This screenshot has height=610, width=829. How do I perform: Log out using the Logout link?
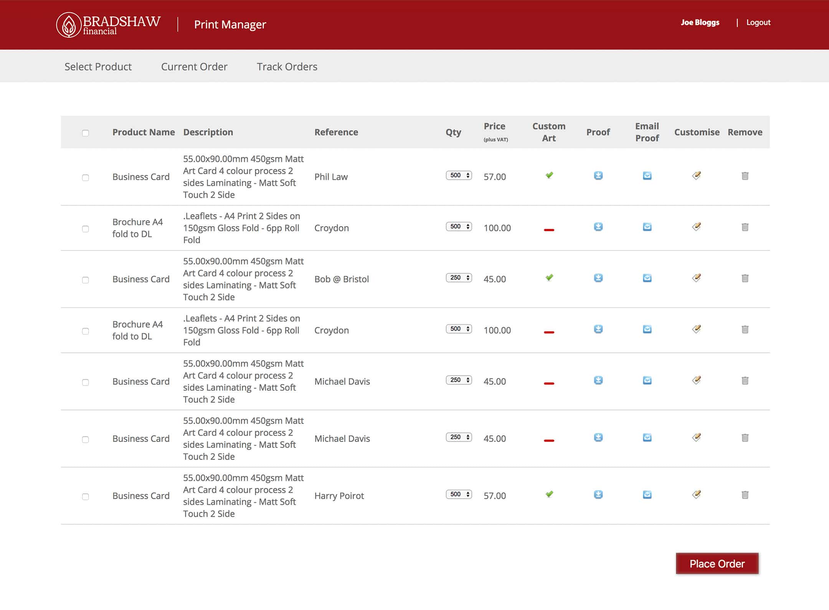point(758,23)
